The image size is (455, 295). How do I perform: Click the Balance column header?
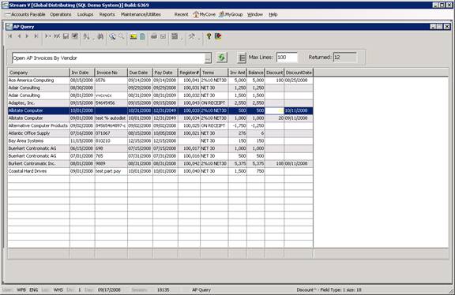coord(256,73)
